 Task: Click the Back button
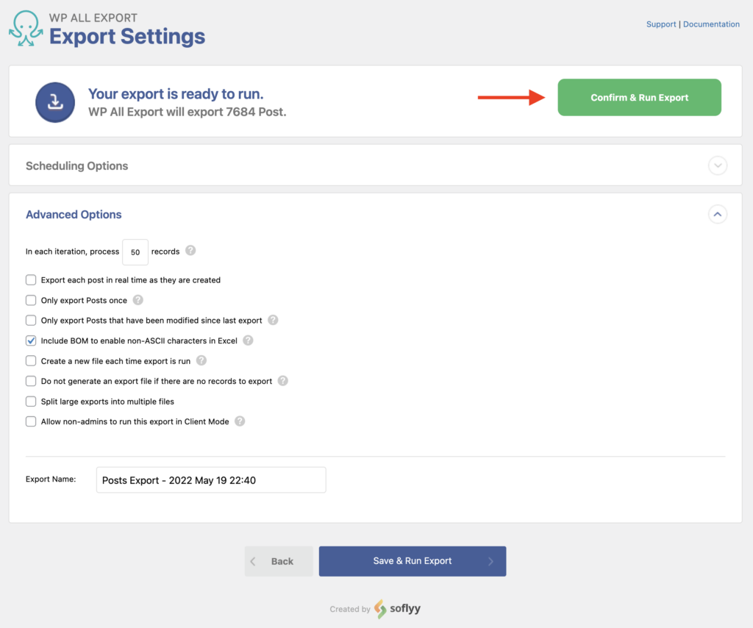279,560
